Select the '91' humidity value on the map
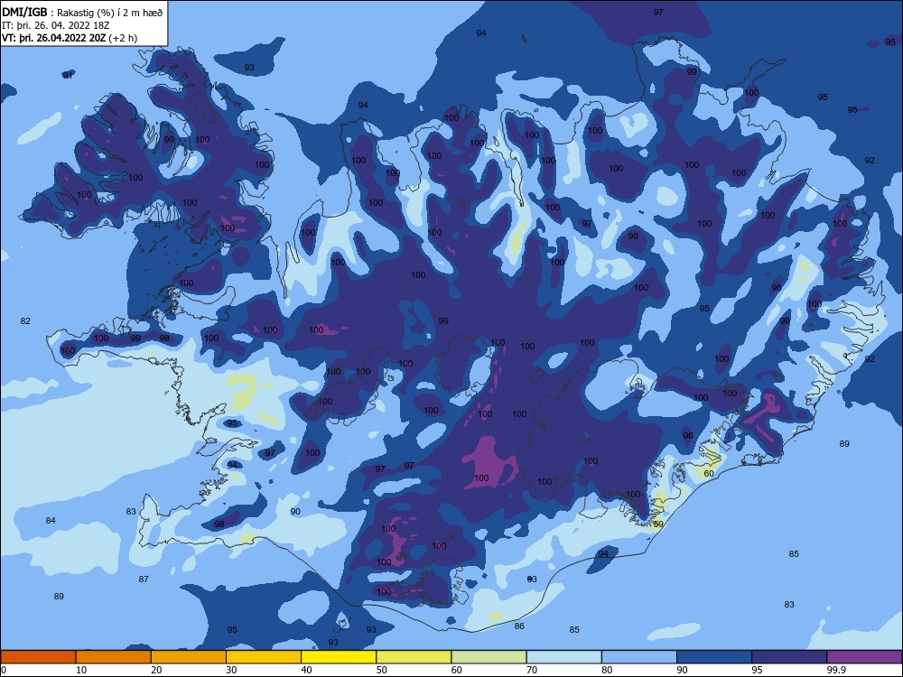 click(x=68, y=75)
